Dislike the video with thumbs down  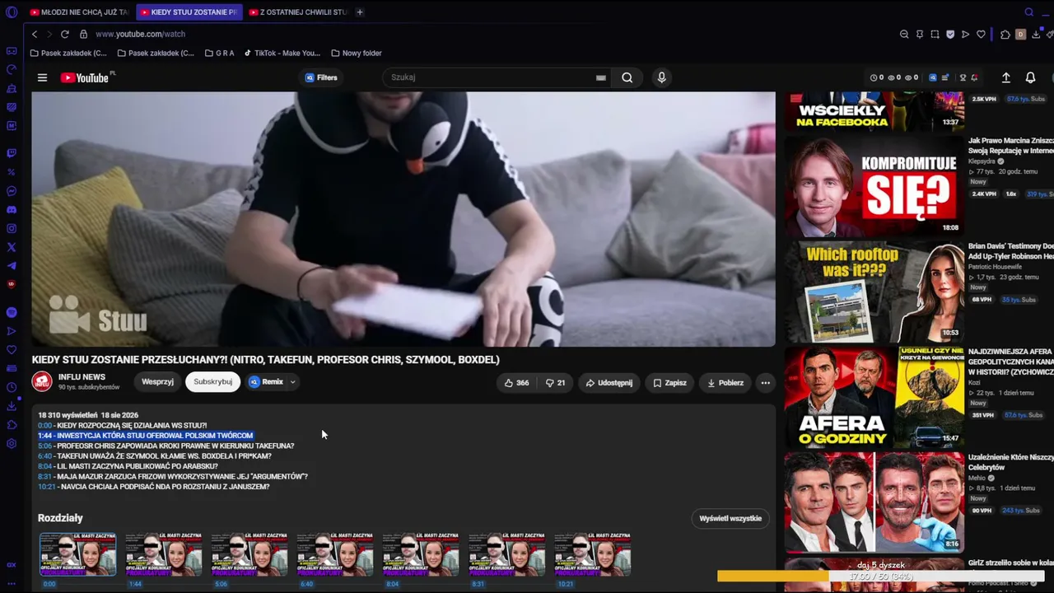pyautogui.click(x=556, y=383)
